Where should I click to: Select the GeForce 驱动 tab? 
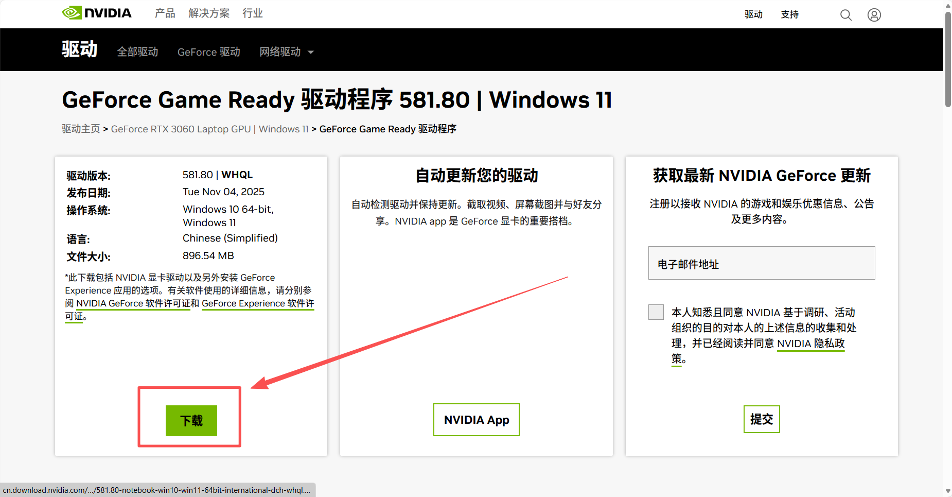209,52
